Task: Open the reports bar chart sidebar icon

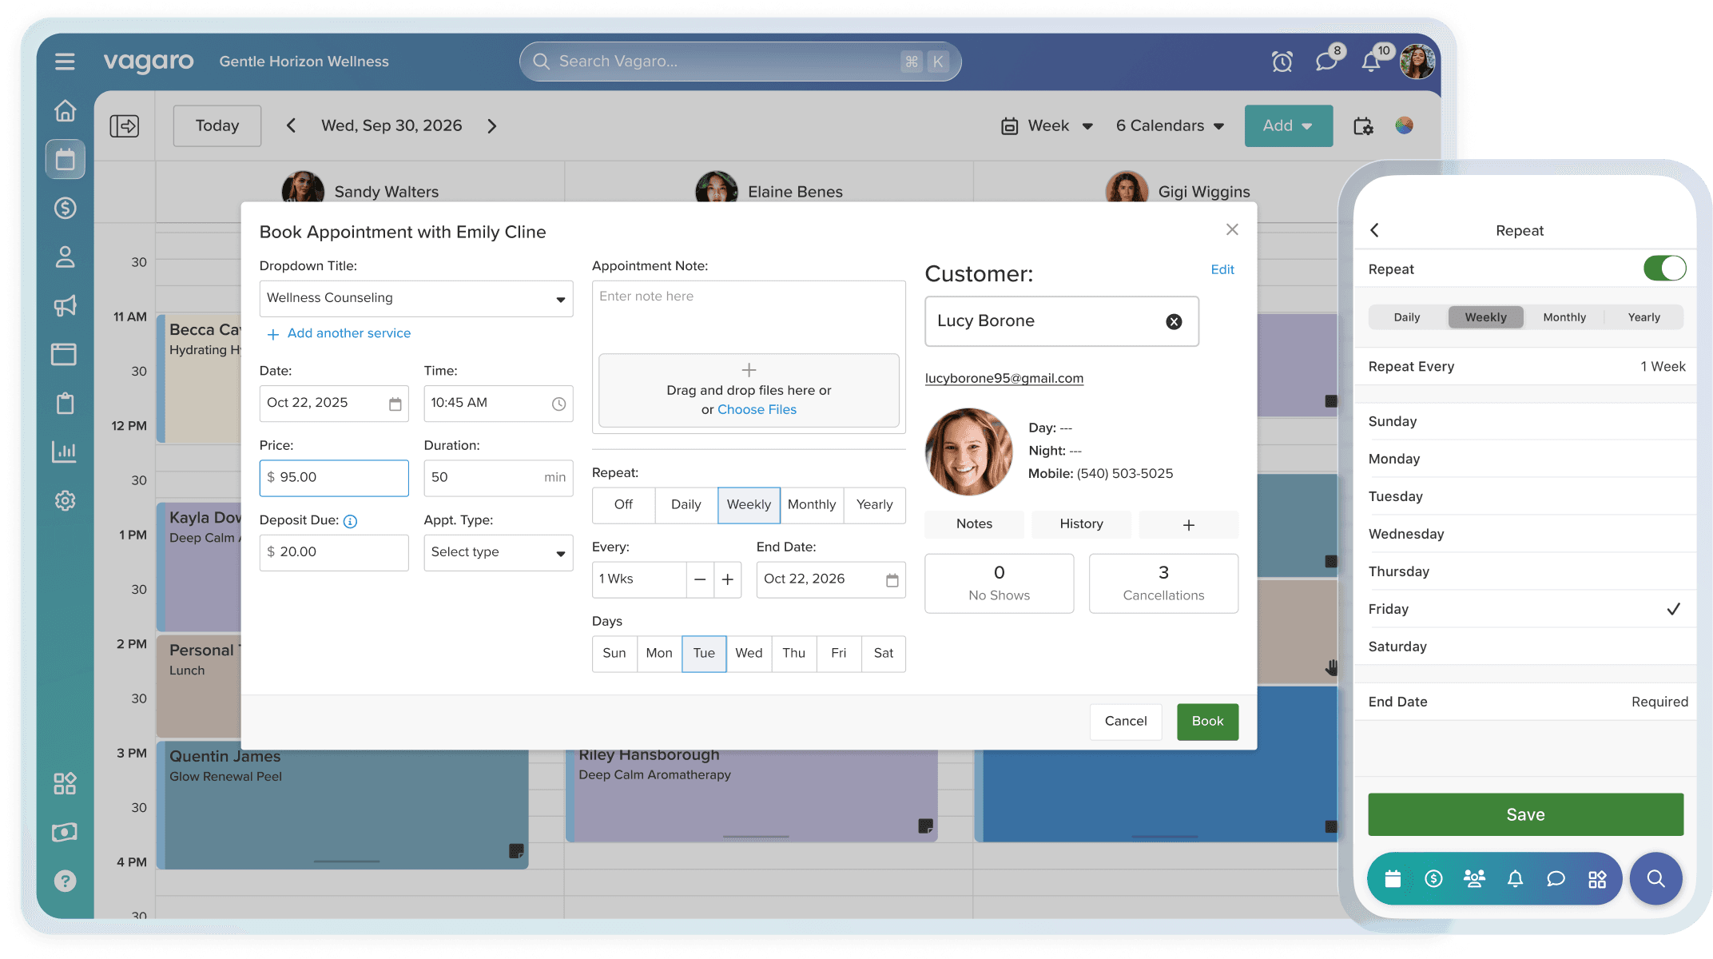Action: (x=65, y=452)
